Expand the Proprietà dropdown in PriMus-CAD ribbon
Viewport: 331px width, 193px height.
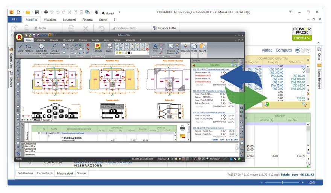185,54
